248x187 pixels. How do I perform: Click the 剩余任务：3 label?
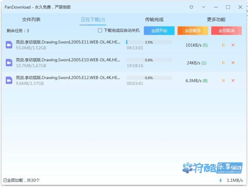coord(18,31)
